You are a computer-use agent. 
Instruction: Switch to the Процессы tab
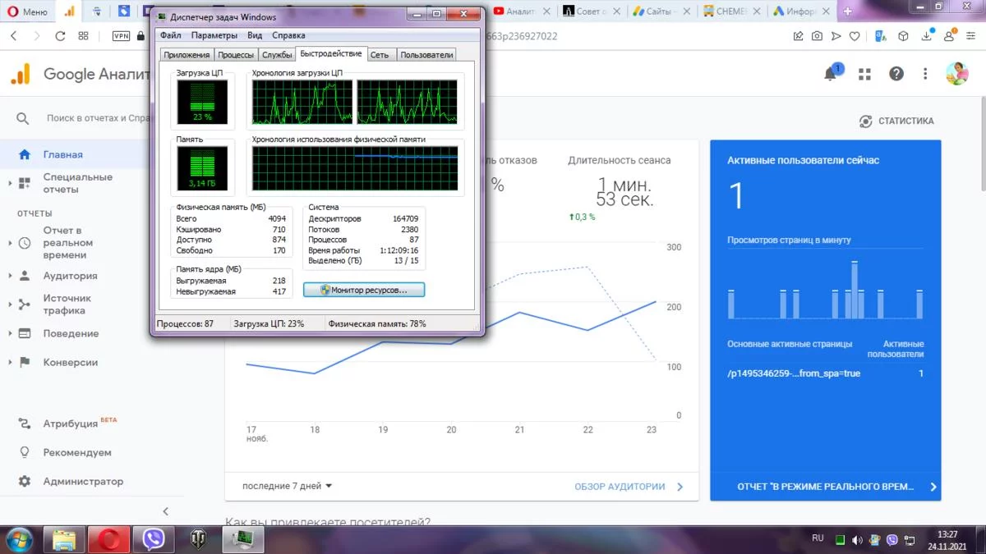[x=236, y=55]
